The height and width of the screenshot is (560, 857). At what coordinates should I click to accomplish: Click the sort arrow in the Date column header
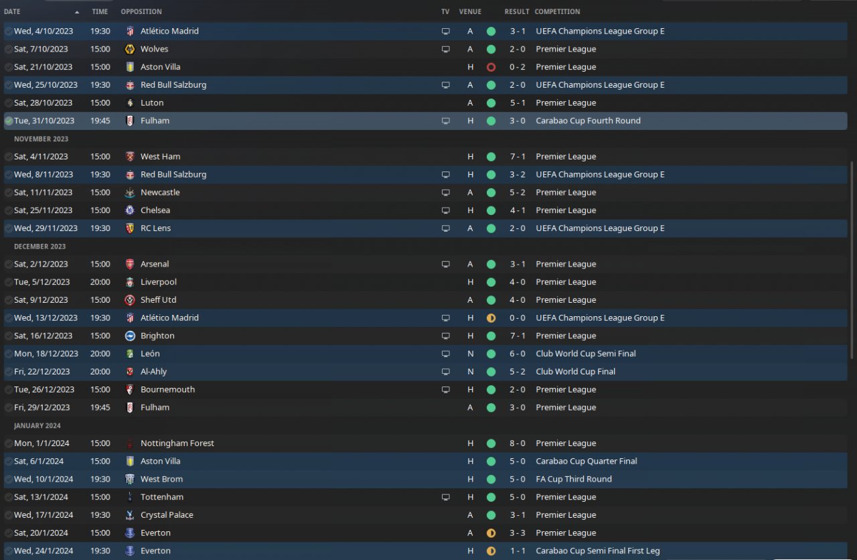pos(77,12)
